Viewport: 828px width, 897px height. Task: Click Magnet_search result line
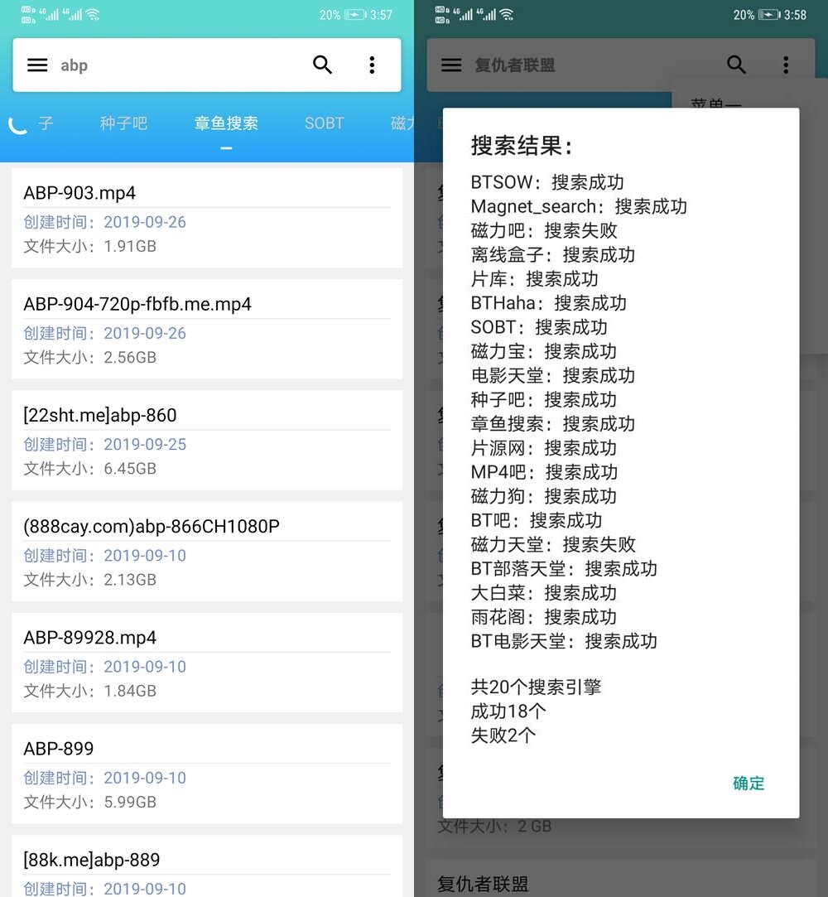pyautogui.click(x=579, y=206)
